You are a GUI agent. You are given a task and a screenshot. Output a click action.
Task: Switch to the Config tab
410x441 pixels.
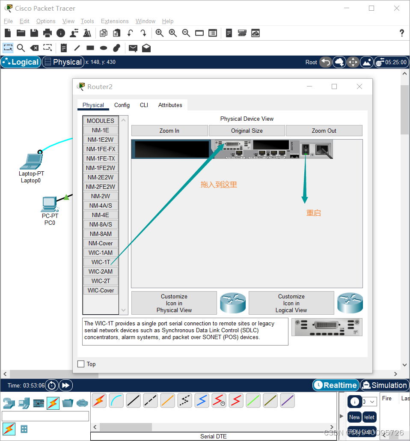[x=122, y=105]
